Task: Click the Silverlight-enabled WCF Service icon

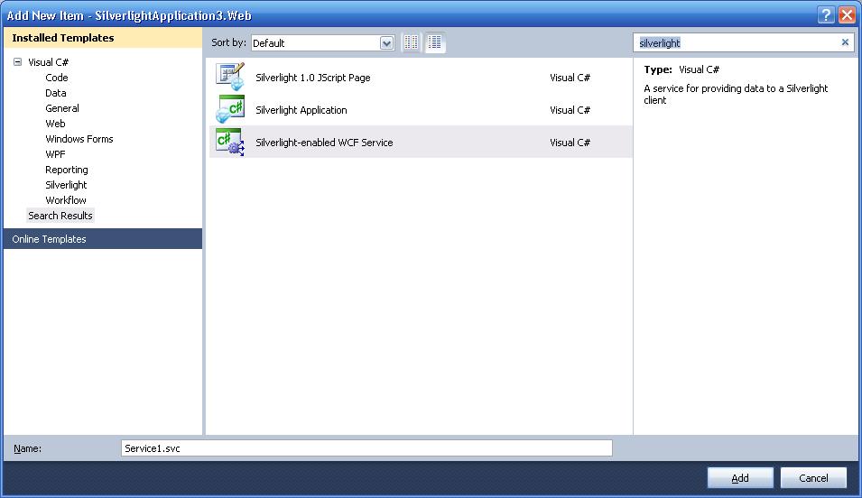Action: 230,142
